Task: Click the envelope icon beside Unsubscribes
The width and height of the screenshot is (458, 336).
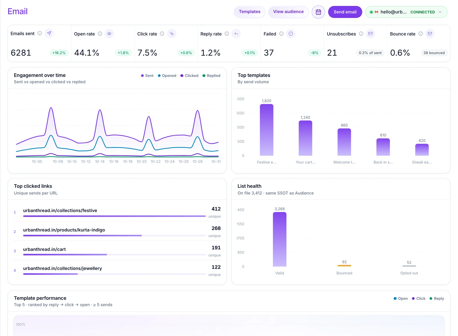Action: [x=370, y=34]
